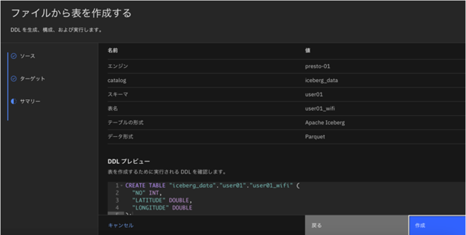Click the 作成 button
466x235 pixels.
coord(437,225)
